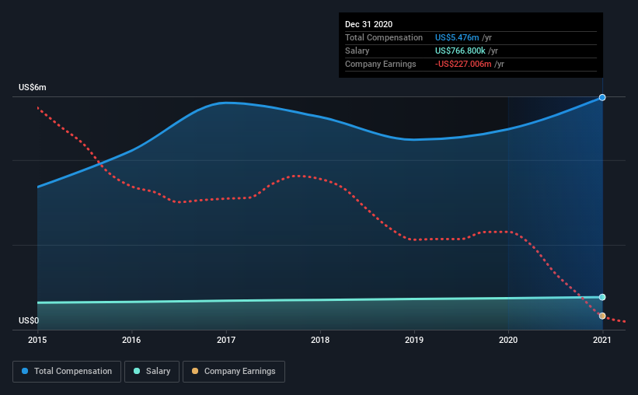Click the Total Compensation label in tooltip
Screen dimensions: 638x395
pos(384,37)
